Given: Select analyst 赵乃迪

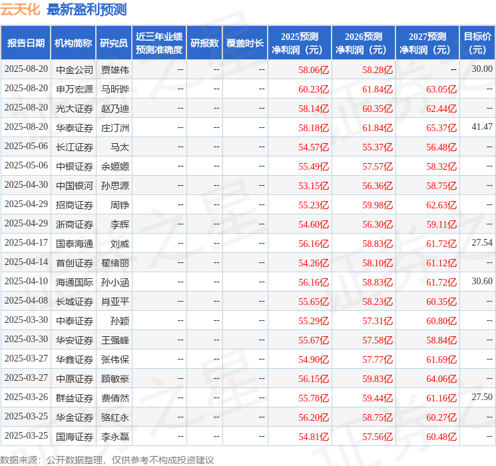Looking at the screenshot, I should click(x=115, y=109).
